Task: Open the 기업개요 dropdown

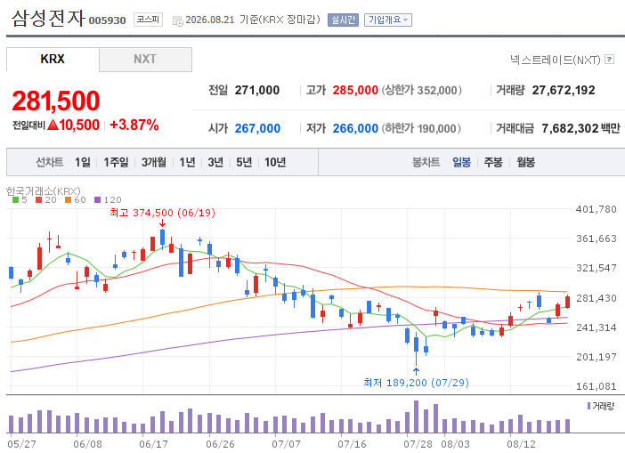Action: 388,20
